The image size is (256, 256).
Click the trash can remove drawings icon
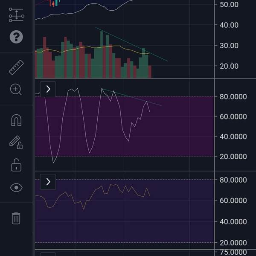tap(16, 218)
